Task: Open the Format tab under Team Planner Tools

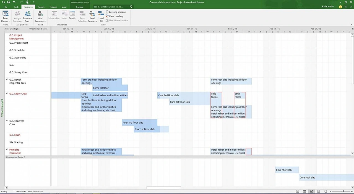Action: (x=80, y=7)
